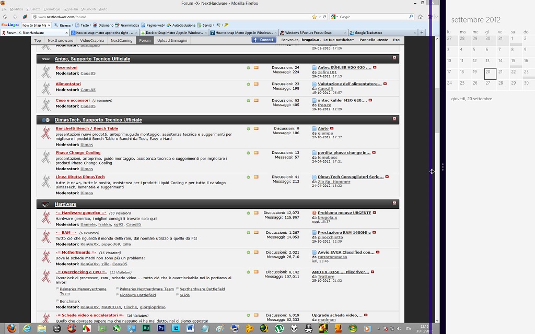Bookmark this page with the star icon
The height and width of the screenshot is (334, 535).
tap(314, 17)
